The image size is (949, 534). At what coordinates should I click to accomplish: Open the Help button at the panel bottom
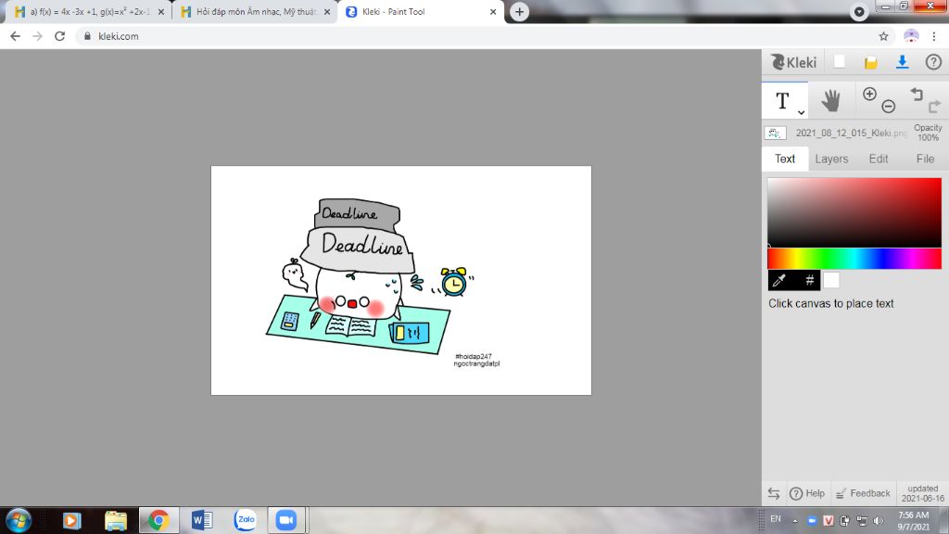point(807,493)
